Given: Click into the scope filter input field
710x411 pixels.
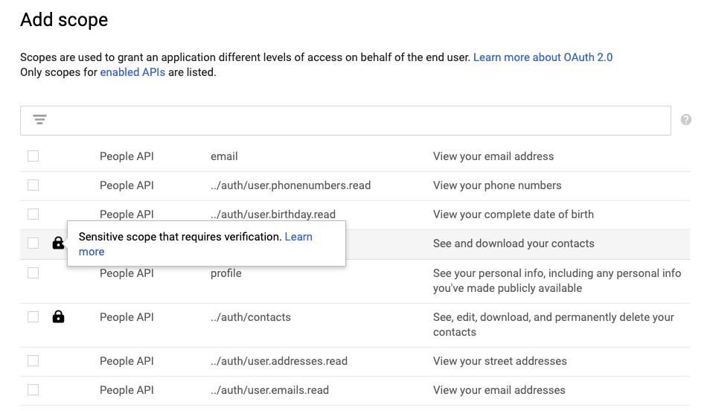Looking at the screenshot, I should (357, 121).
